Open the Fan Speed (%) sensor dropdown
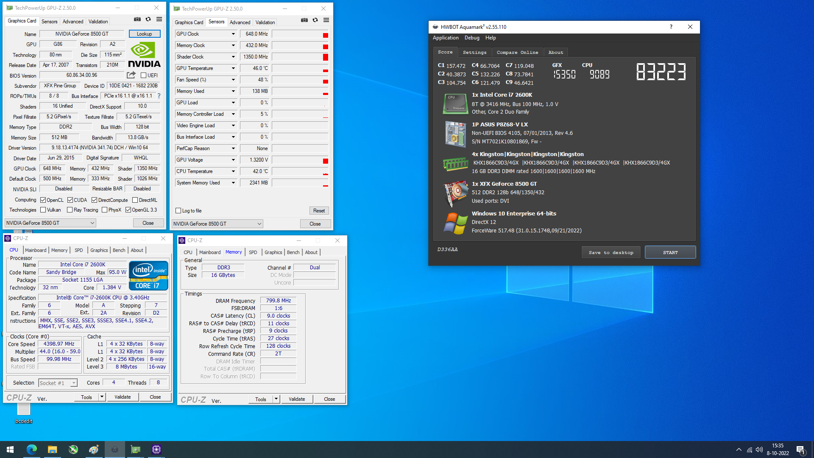 coord(233,80)
